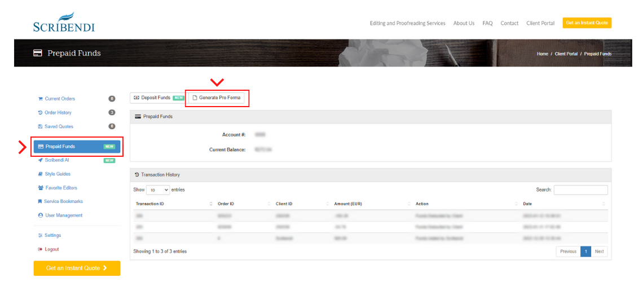Viewport: 638px width, 304px height.
Task: Click the top Get an Instant Quote button
Action: (x=587, y=23)
